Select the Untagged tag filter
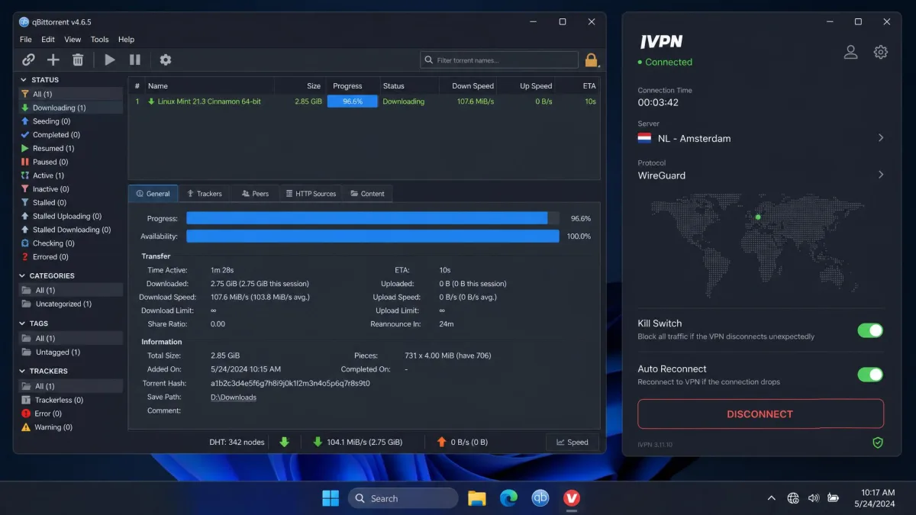The height and width of the screenshot is (515, 916). pos(71,352)
